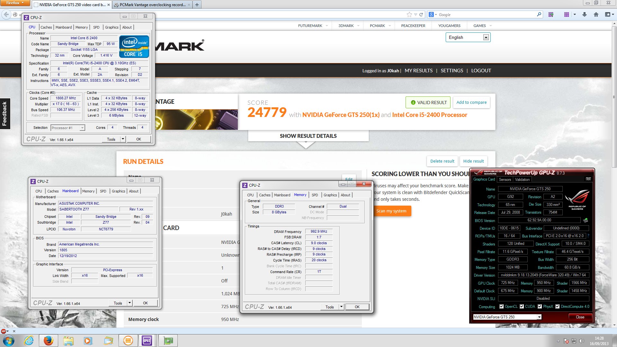Open the search engine selector dropdown
617x347 pixels.
(433, 14)
